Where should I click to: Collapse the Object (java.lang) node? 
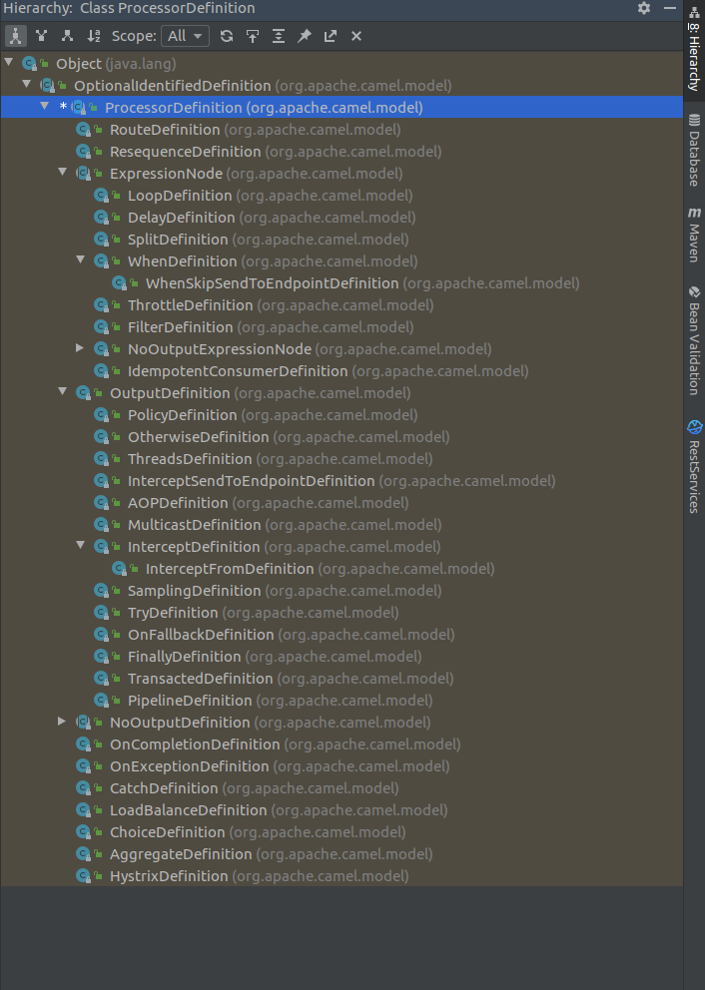click(x=9, y=63)
